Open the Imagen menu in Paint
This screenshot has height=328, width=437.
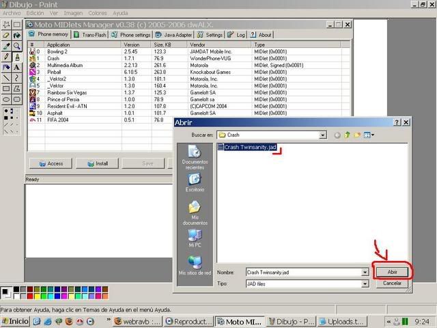point(73,13)
